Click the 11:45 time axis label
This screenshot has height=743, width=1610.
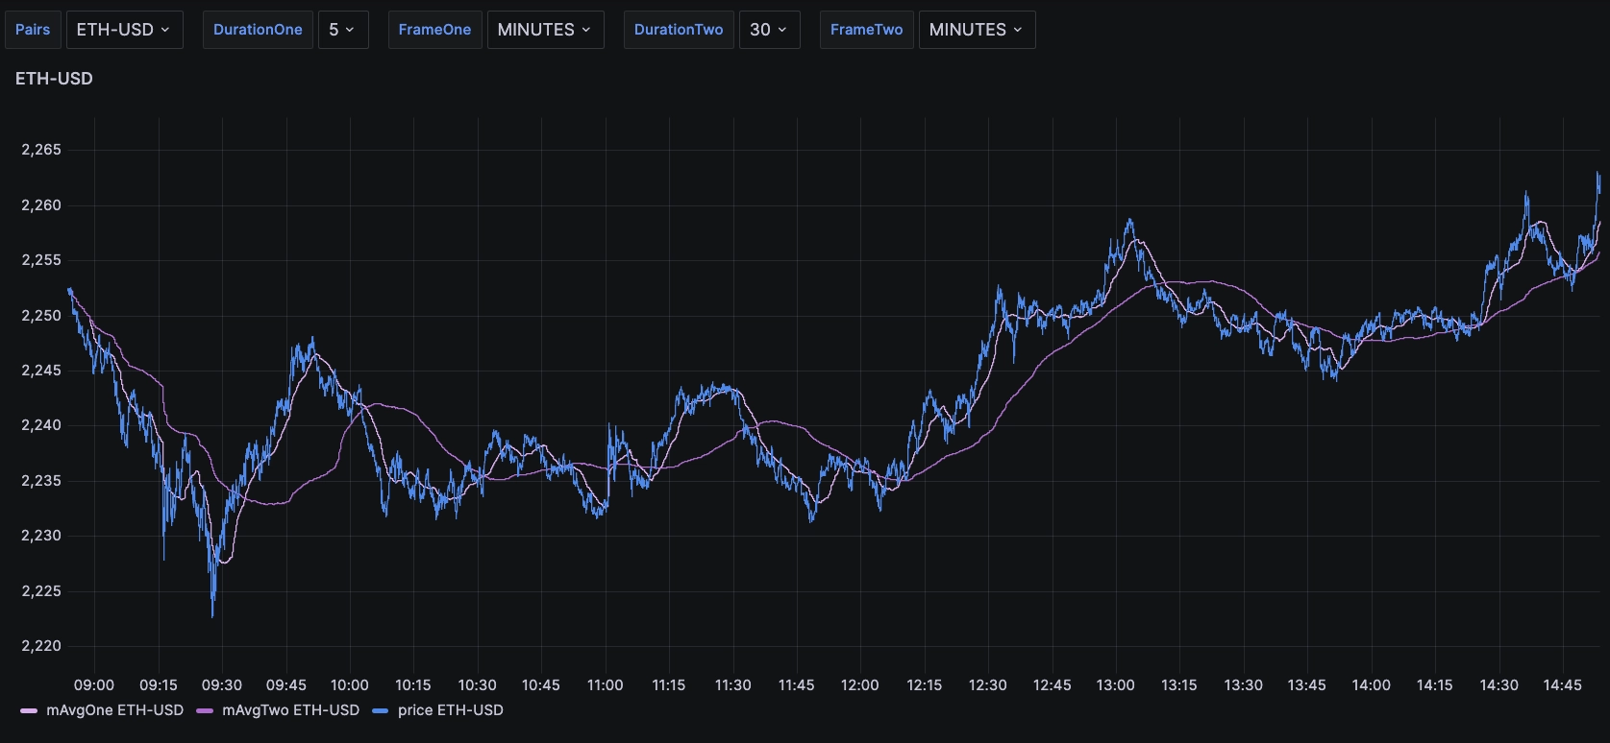[797, 685]
